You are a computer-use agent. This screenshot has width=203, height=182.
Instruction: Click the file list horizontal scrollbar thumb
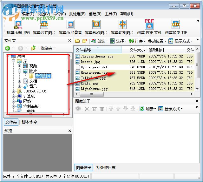click(92, 94)
